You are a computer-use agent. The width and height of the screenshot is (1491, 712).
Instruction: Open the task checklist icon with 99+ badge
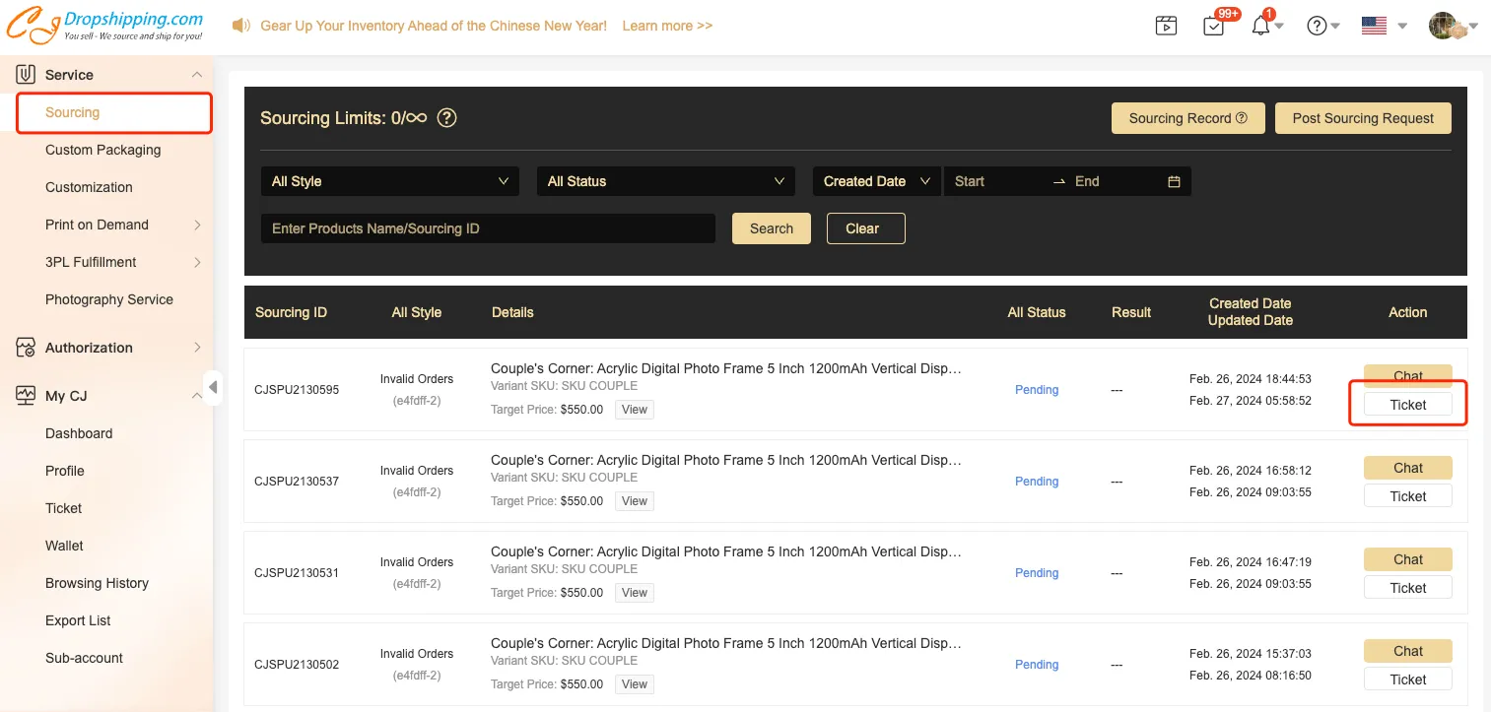(1214, 27)
